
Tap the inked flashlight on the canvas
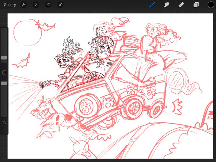pyautogui.click(x=45, y=84)
